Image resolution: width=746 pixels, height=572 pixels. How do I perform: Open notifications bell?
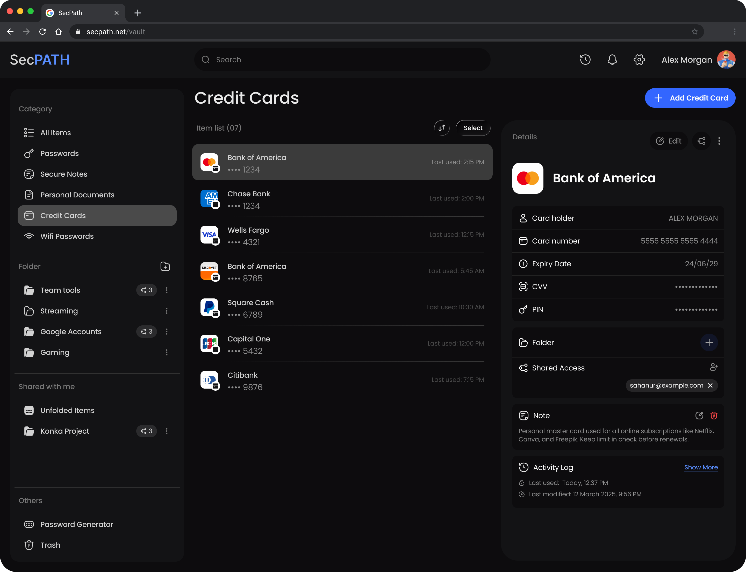tap(612, 60)
